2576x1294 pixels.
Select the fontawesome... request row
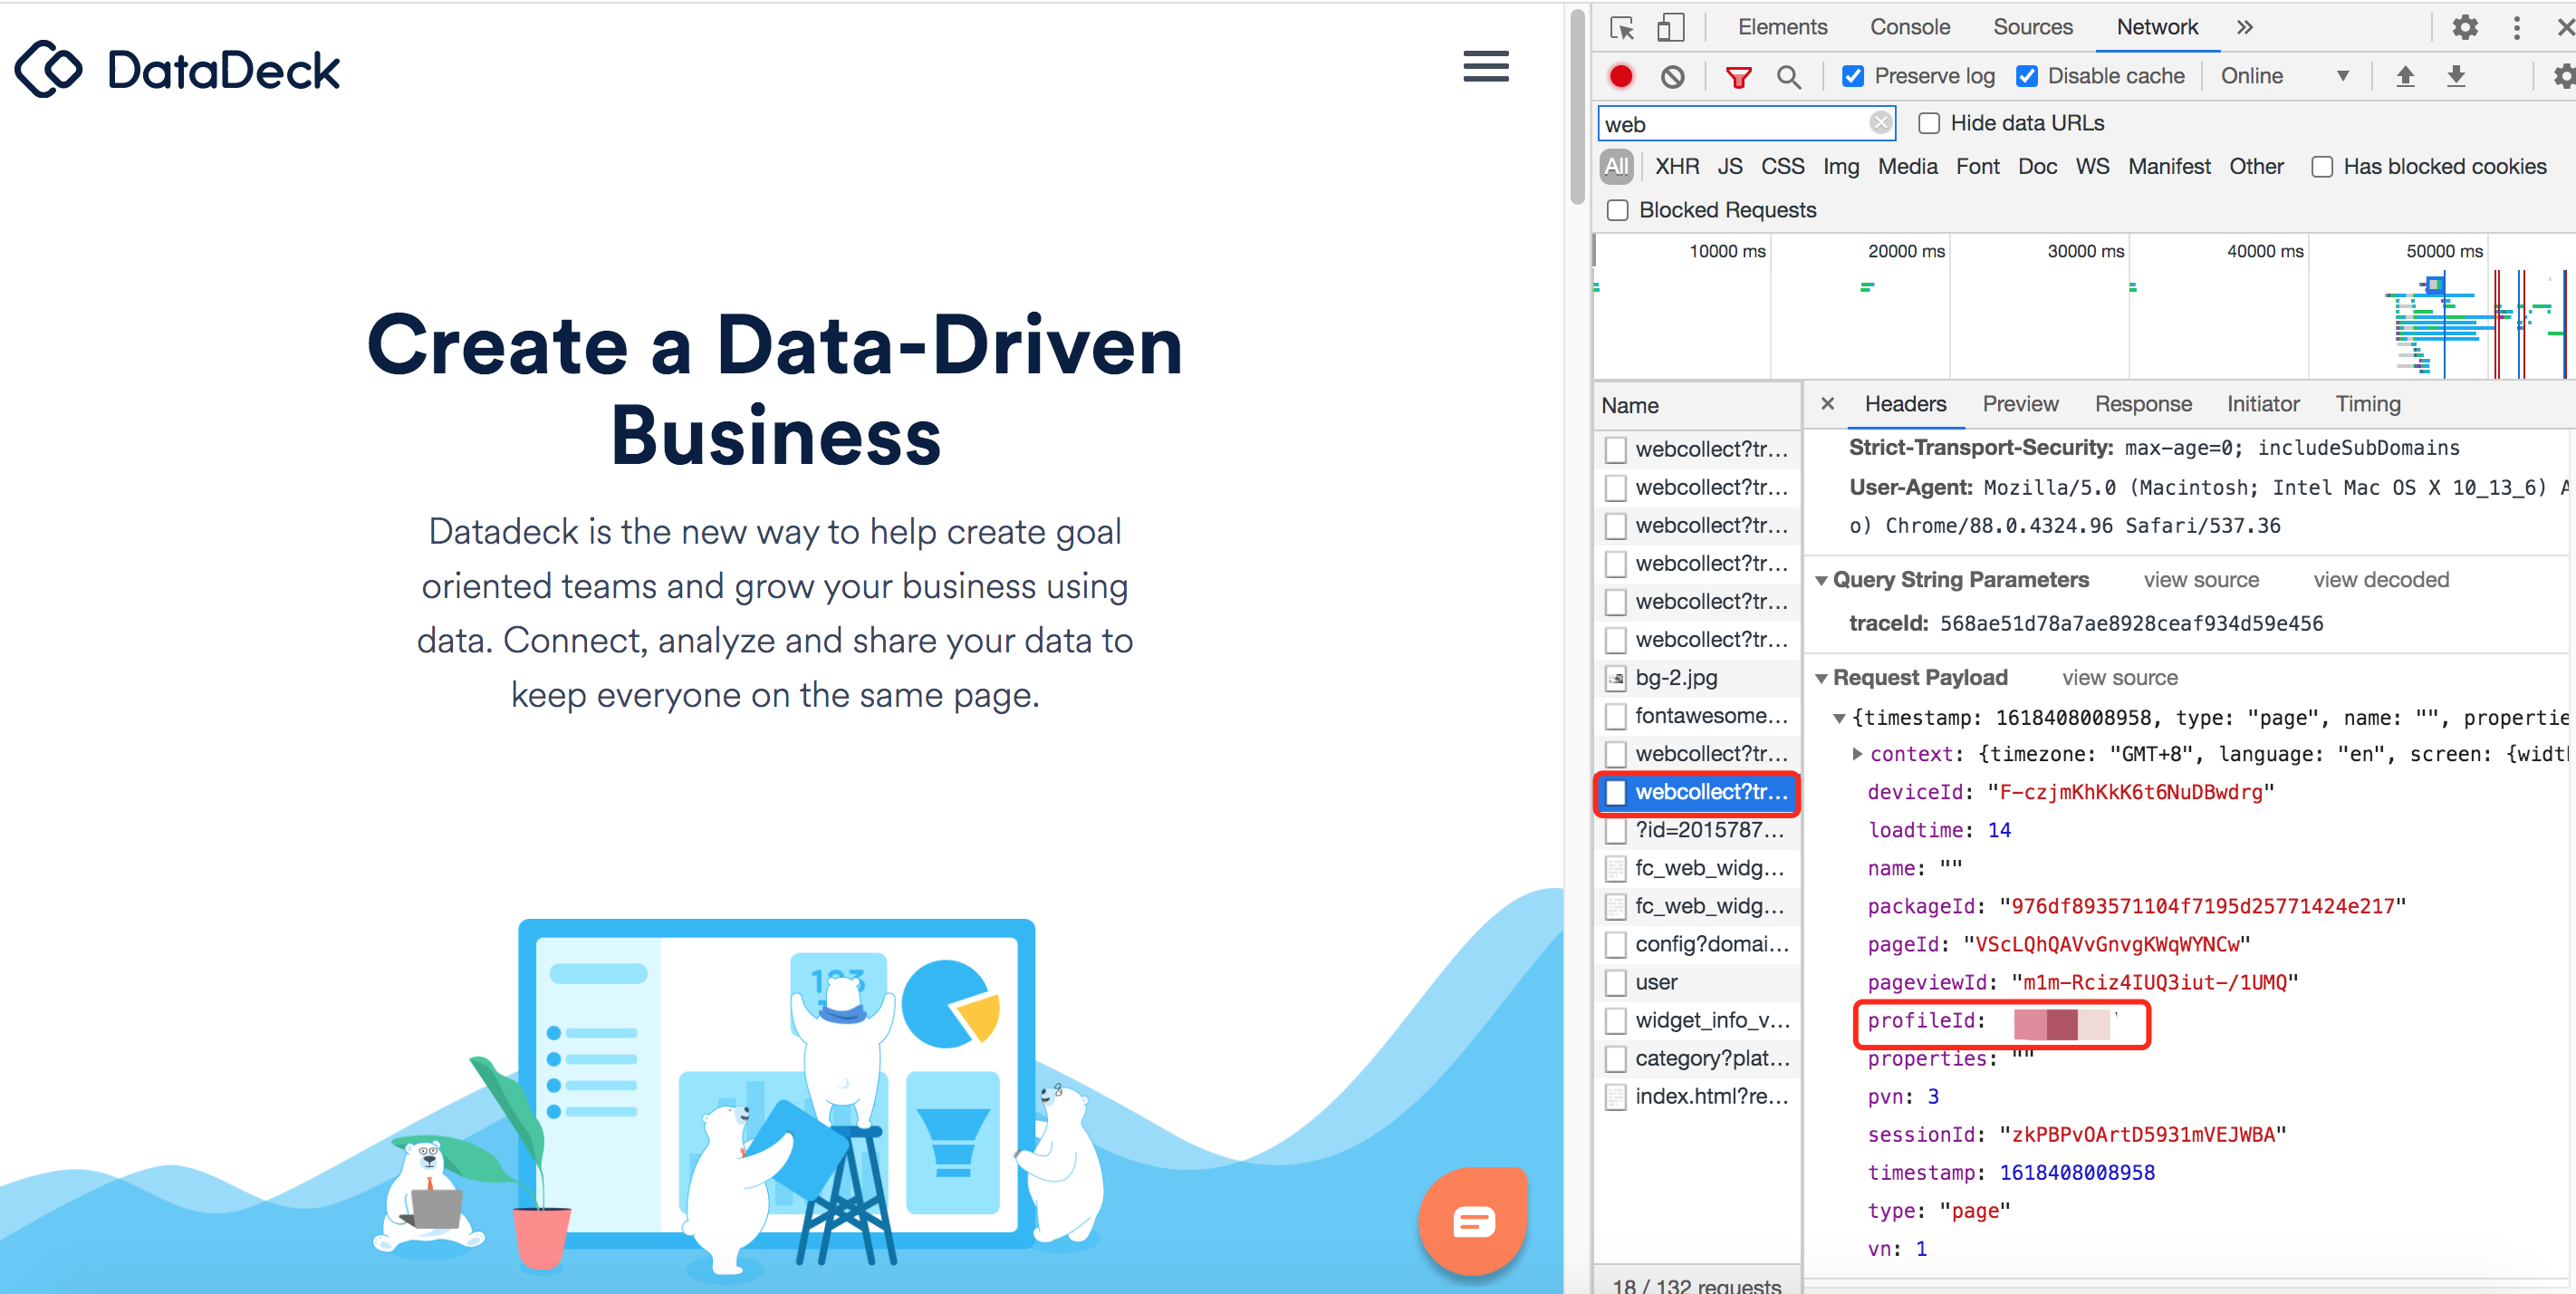(1697, 716)
